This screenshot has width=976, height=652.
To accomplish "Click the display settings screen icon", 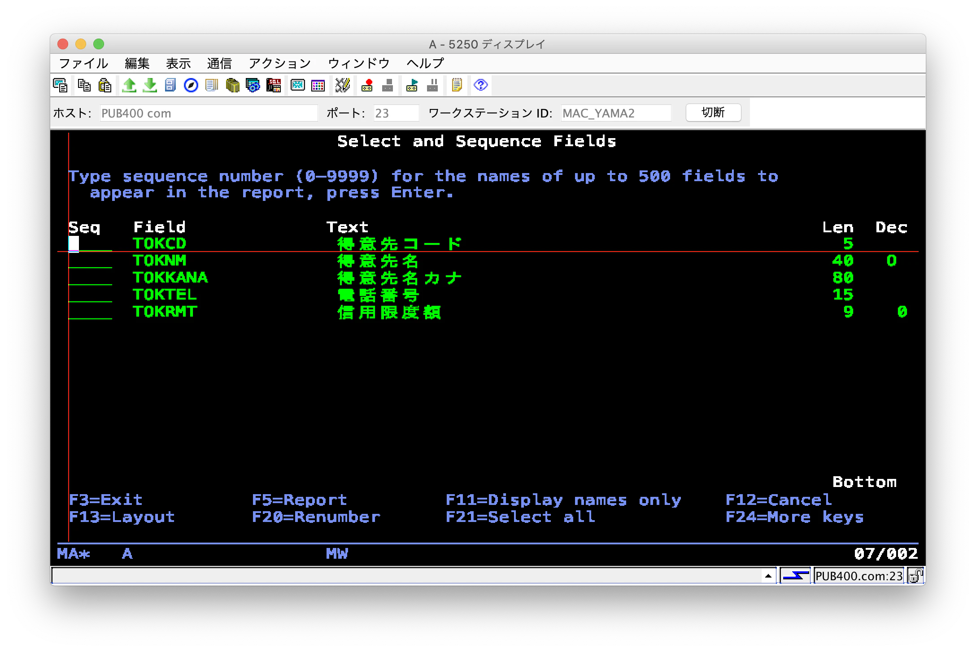I will tap(297, 85).
